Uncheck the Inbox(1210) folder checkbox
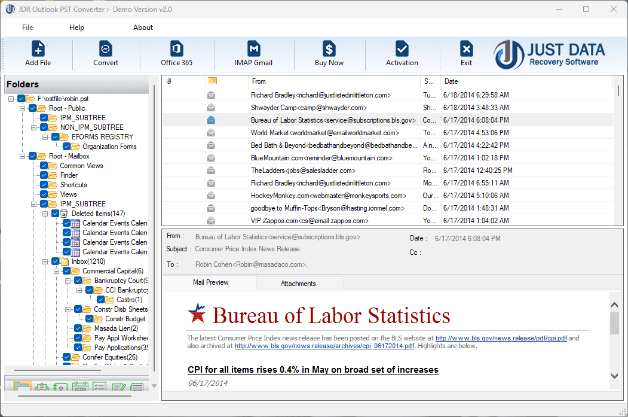628x417 pixels. [55, 261]
